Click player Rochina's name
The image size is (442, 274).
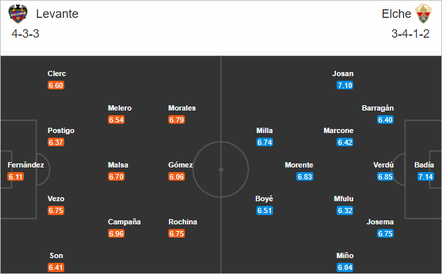coord(183,222)
